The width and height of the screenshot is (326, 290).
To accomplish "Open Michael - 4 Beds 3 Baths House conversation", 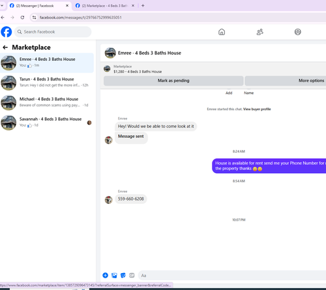I will [47, 103].
